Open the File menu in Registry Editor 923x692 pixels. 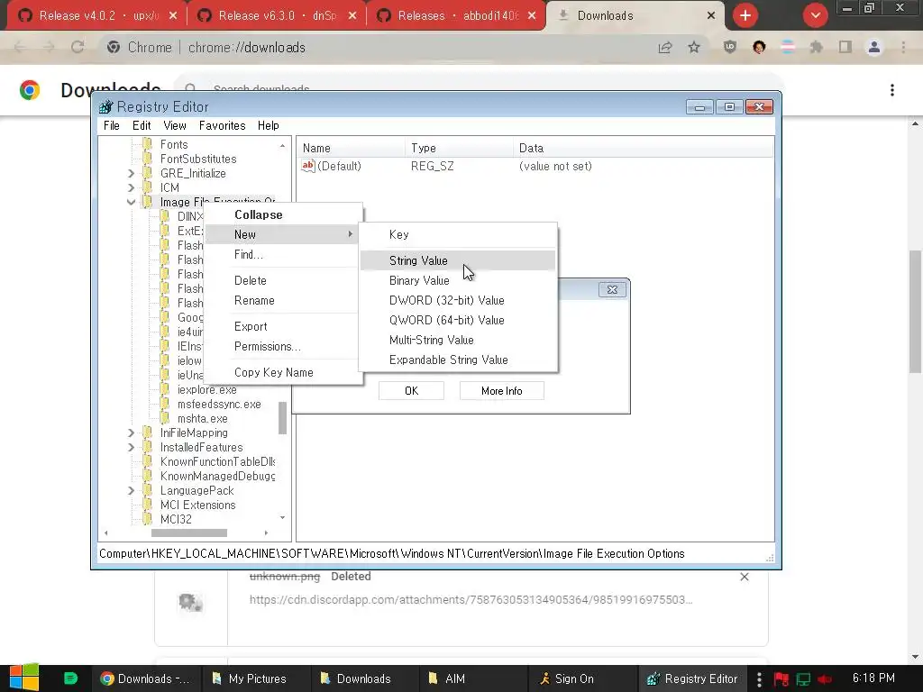111,125
